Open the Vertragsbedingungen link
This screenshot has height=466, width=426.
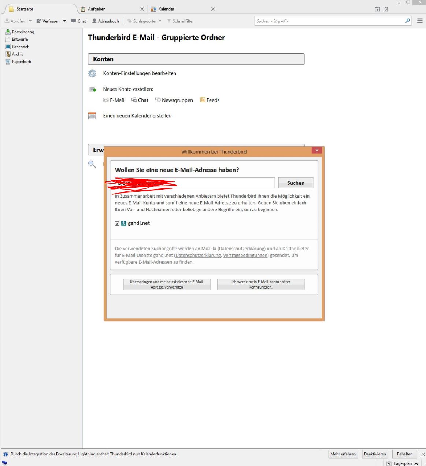(245, 255)
